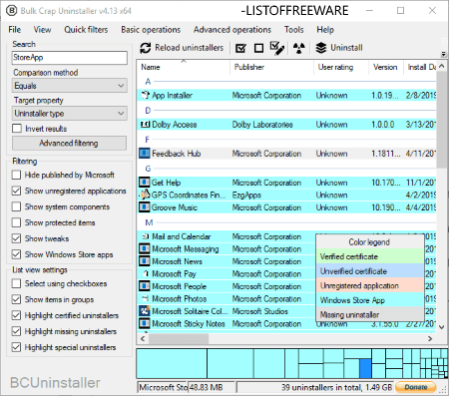
Task: Uncheck Show Windows Store apps
Action: pyautogui.click(x=16, y=254)
